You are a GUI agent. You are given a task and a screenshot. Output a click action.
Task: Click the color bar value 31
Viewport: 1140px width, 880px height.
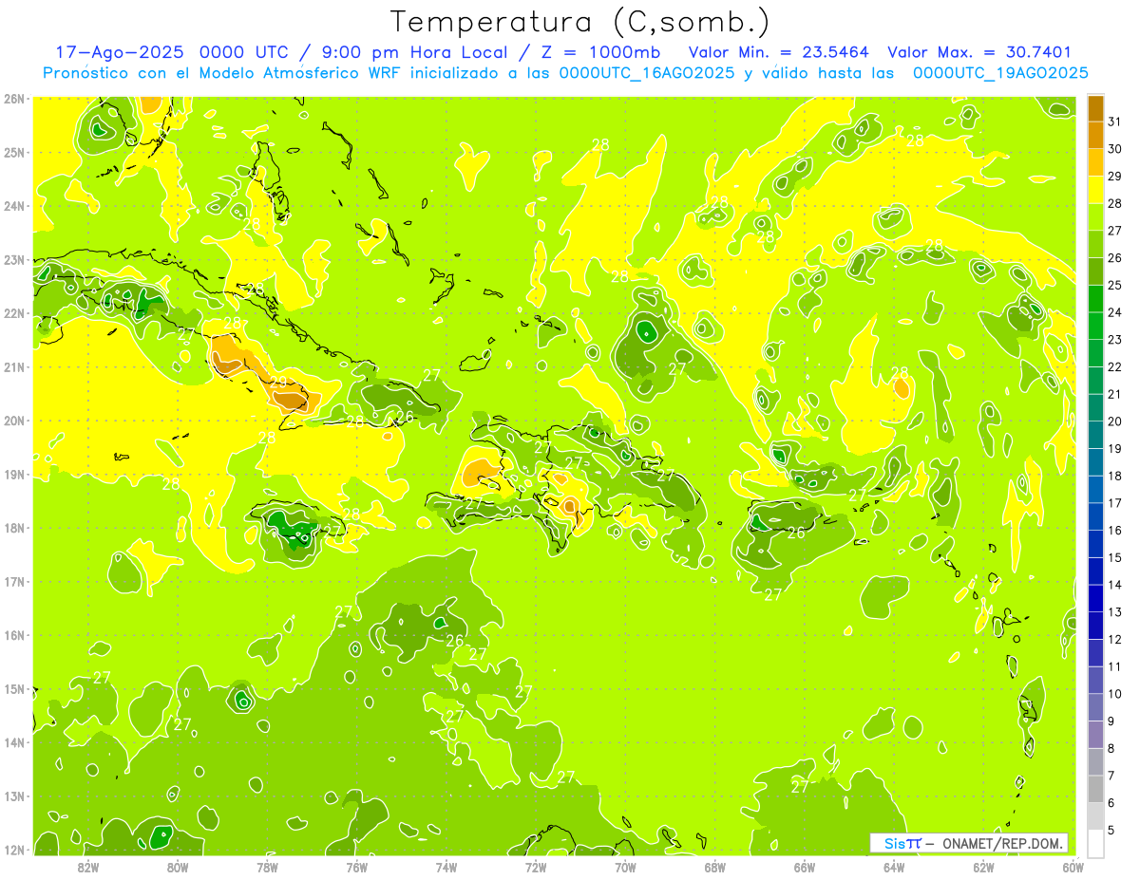point(1115,122)
